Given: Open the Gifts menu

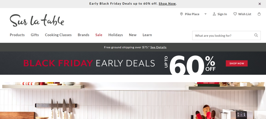Looking at the screenshot, I should coord(35,35).
